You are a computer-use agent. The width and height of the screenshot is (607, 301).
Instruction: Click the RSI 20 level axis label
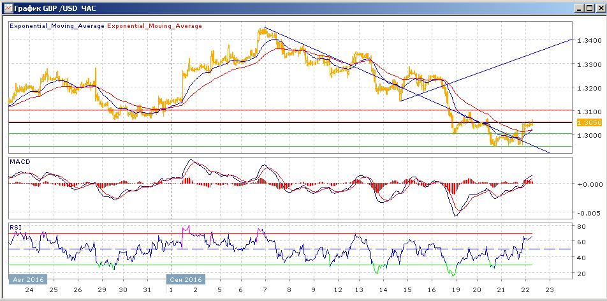581,274
